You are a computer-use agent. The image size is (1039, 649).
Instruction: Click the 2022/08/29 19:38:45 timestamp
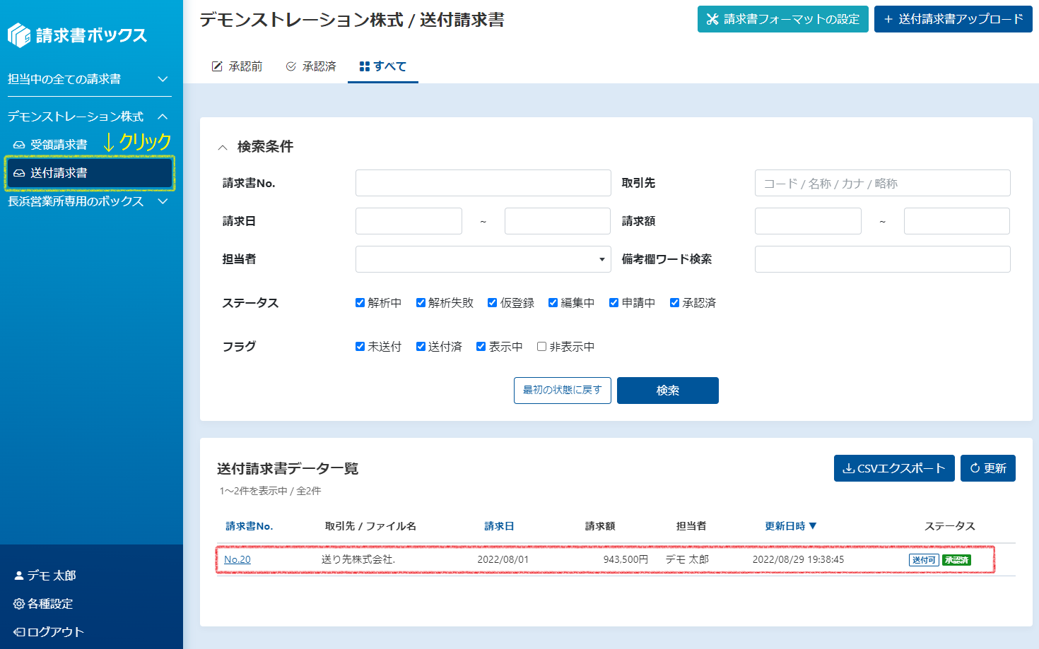coord(798,559)
